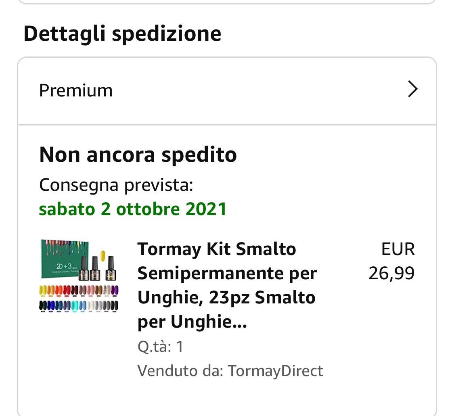Click the TormayDirect seller name
This screenshot has height=416, width=454.
point(276,370)
